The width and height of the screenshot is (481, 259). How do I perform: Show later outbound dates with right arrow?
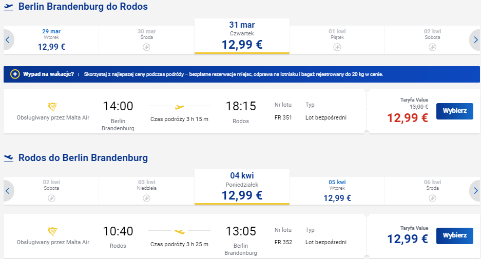coord(475,40)
